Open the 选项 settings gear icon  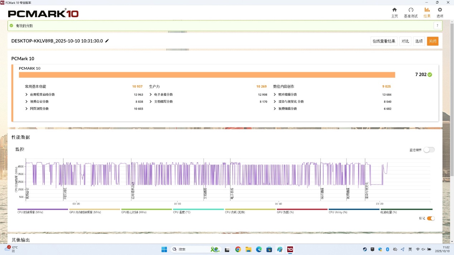click(440, 10)
